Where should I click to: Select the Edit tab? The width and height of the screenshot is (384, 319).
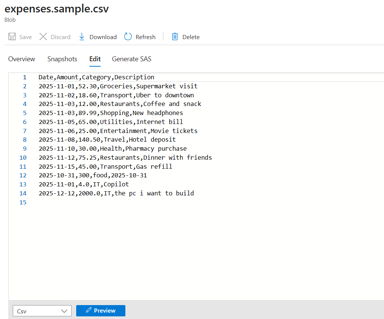[95, 59]
